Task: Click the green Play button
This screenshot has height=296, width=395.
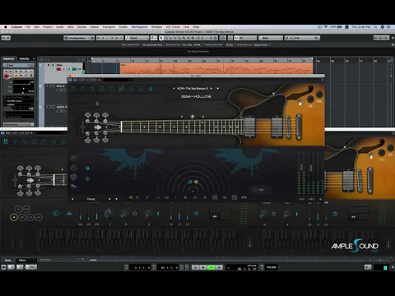Action: [x=211, y=267]
